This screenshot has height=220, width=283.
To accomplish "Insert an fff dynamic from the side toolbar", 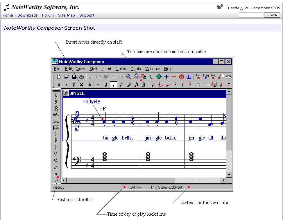I will 56,168.
